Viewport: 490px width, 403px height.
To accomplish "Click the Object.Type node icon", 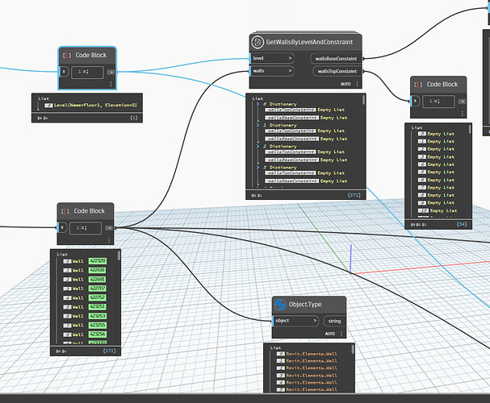I will tap(282, 305).
